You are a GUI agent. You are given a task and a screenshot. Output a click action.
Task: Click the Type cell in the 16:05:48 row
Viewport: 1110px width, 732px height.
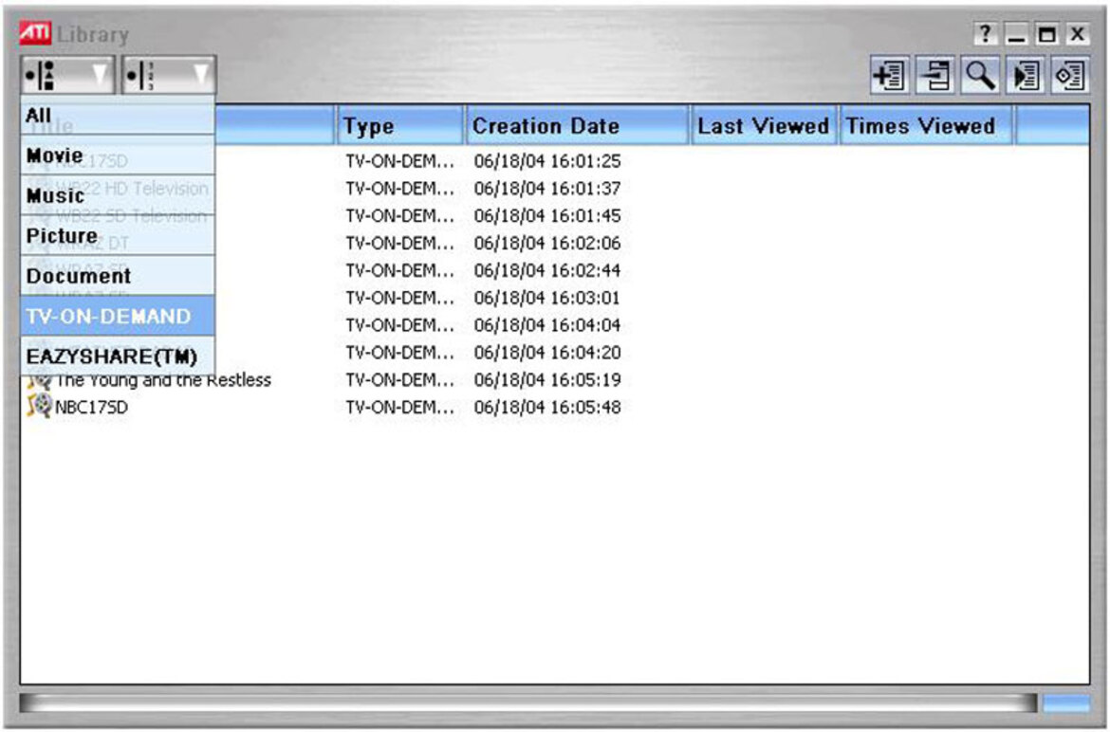tap(400, 408)
